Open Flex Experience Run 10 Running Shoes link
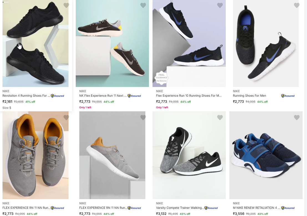This screenshot has height=216, width=307. 189,96
